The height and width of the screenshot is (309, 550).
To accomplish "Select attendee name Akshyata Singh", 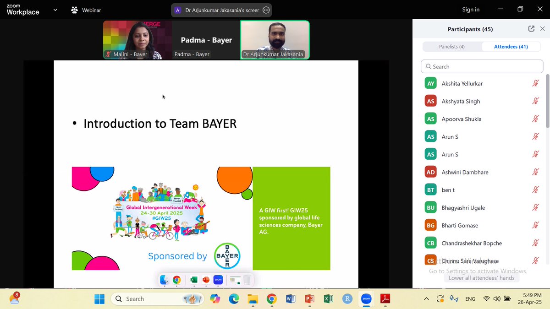I will click(x=461, y=101).
